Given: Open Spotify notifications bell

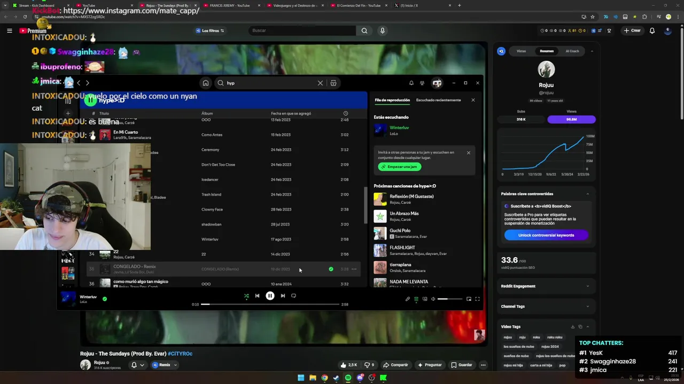Looking at the screenshot, I should [411, 83].
